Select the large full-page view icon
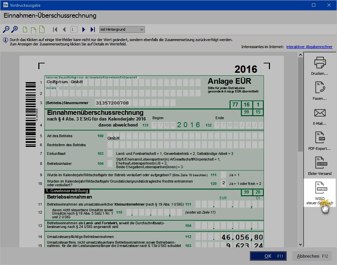 pyautogui.click(x=42, y=29)
